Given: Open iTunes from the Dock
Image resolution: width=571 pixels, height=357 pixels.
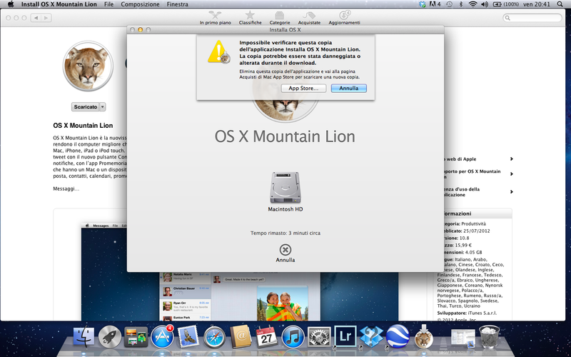Looking at the screenshot, I should click(293, 337).
